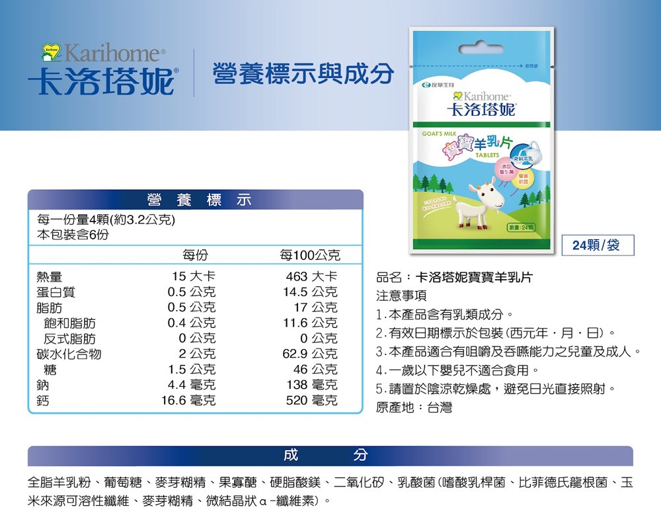Click the 蛋白質 row label
This screenshot has width=661, height=519.
click(56, 292)
